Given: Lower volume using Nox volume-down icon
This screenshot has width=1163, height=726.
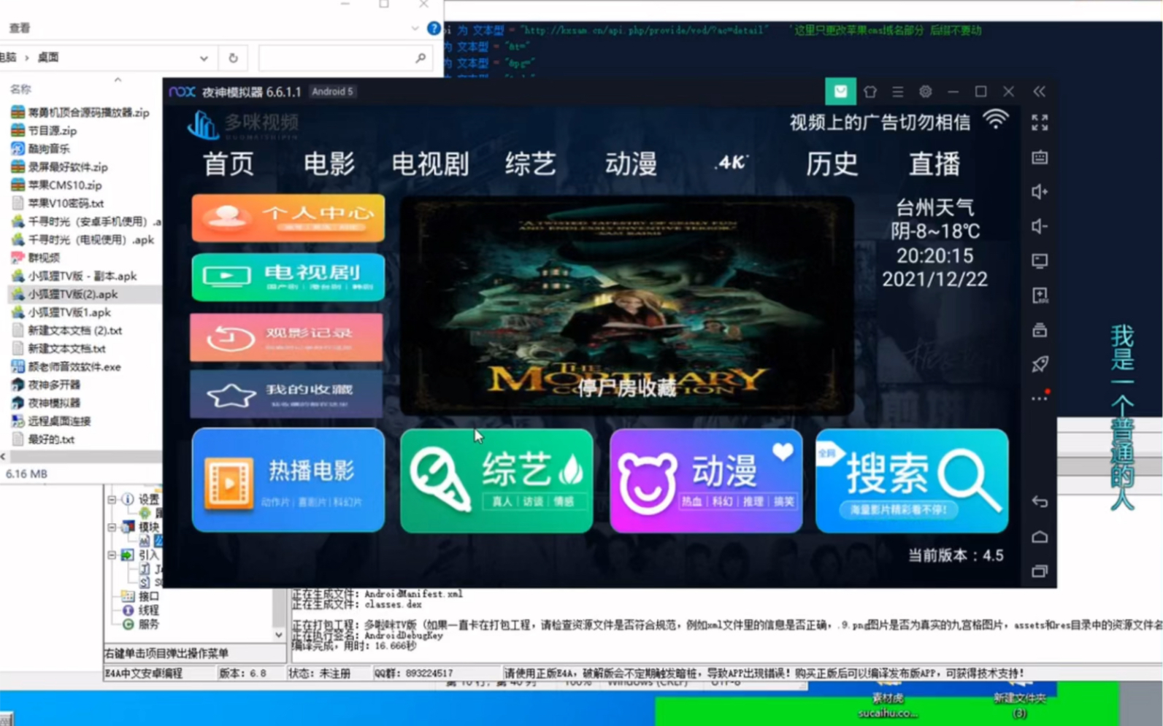Looking at the screenshot, I should pyautogui.click(x=1040, y=226).
